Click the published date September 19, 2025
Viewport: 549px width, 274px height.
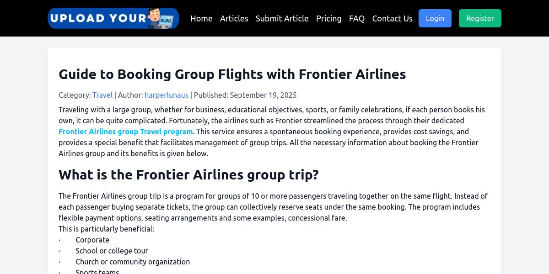coord(263,95)
